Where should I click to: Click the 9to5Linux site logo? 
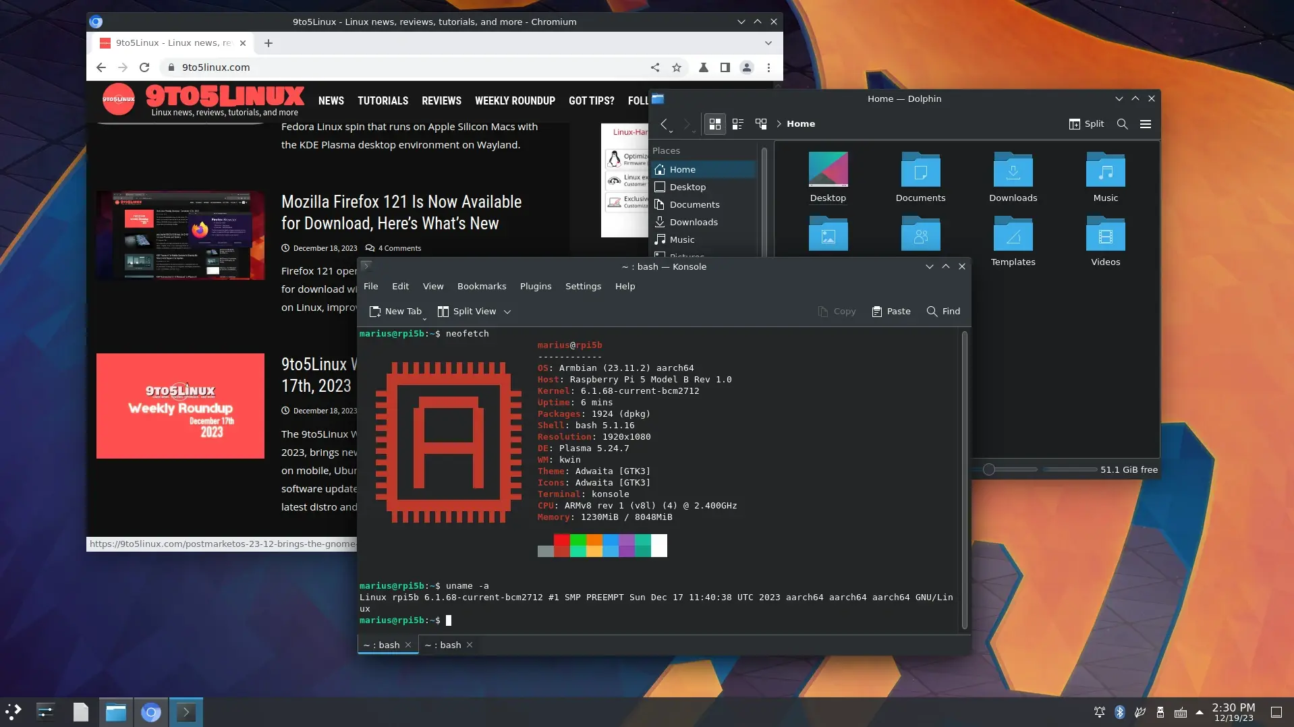(204, 100)
